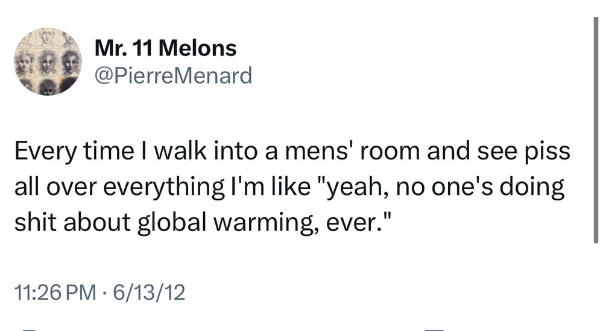This screenshot has height=331, width=603.
Task: Click the word 'walk' in the tweet
Action: (180, 151)
